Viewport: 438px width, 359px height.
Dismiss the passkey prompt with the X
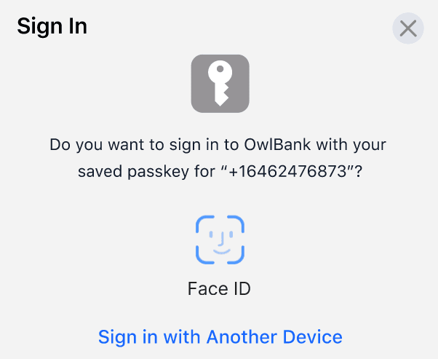pyautogui.click(x=408, y=28)
